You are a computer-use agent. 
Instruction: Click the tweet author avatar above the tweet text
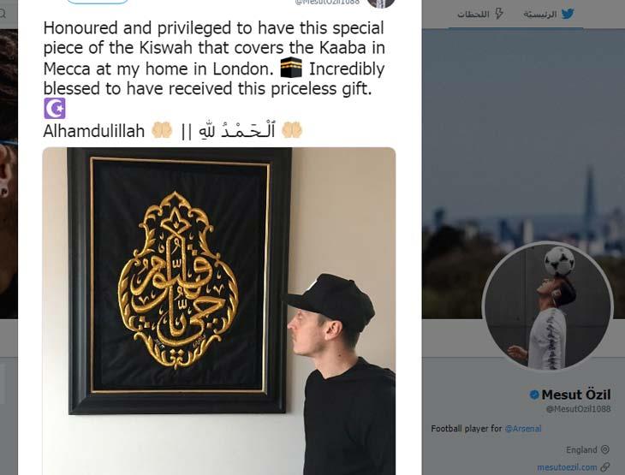pos(381,3)
